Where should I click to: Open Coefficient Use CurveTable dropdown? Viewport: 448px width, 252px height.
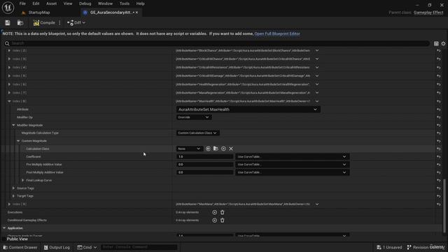(293, 157)
